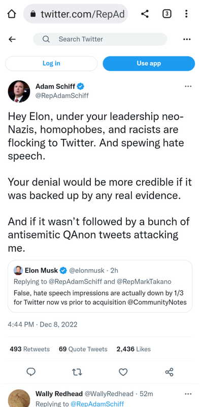Open Adam Schiff's profile picture
Viewport: 200px width, 407px height.
point(19,92)
